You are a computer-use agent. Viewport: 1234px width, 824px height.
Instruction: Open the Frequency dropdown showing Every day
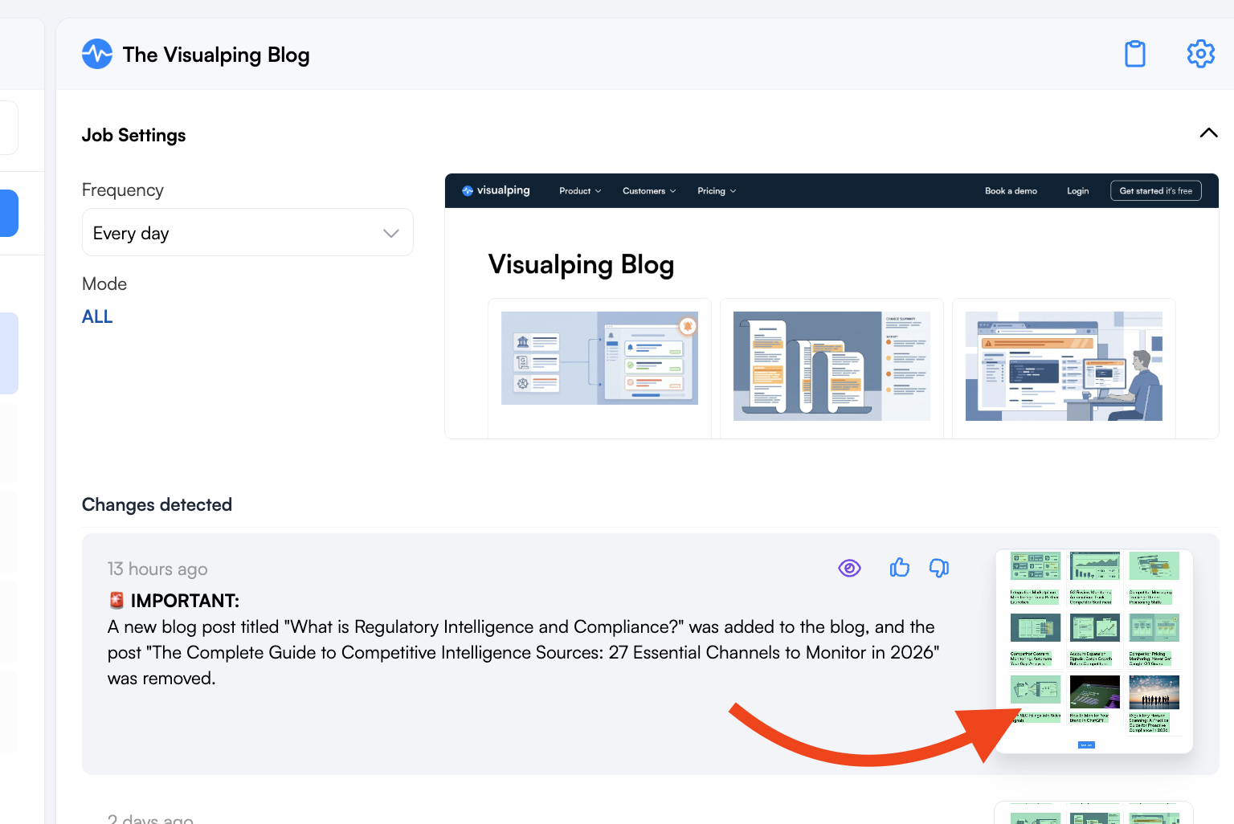tap(247, 233)
